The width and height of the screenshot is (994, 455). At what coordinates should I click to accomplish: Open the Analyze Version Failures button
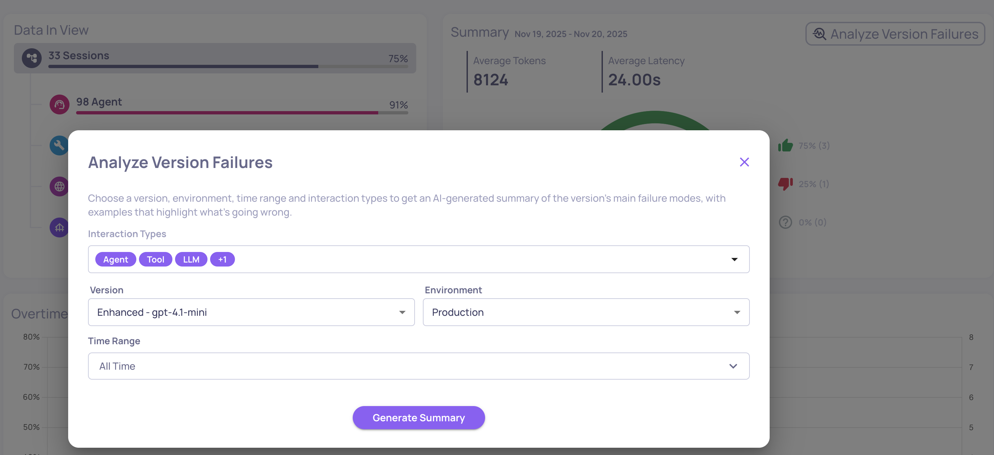click(895, 34)
